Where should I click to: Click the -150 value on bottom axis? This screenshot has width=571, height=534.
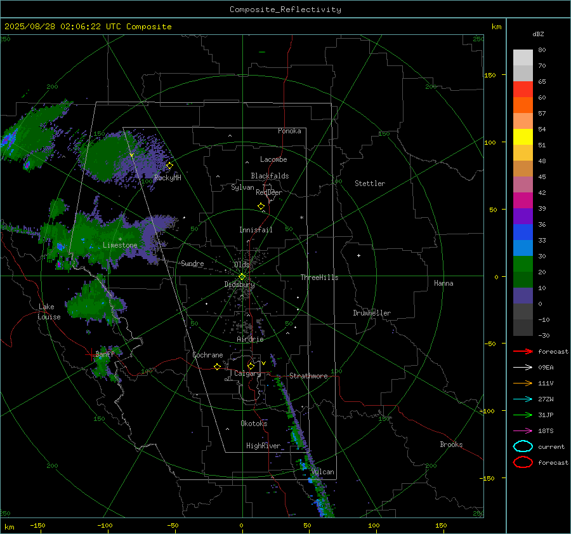[37, 525]
